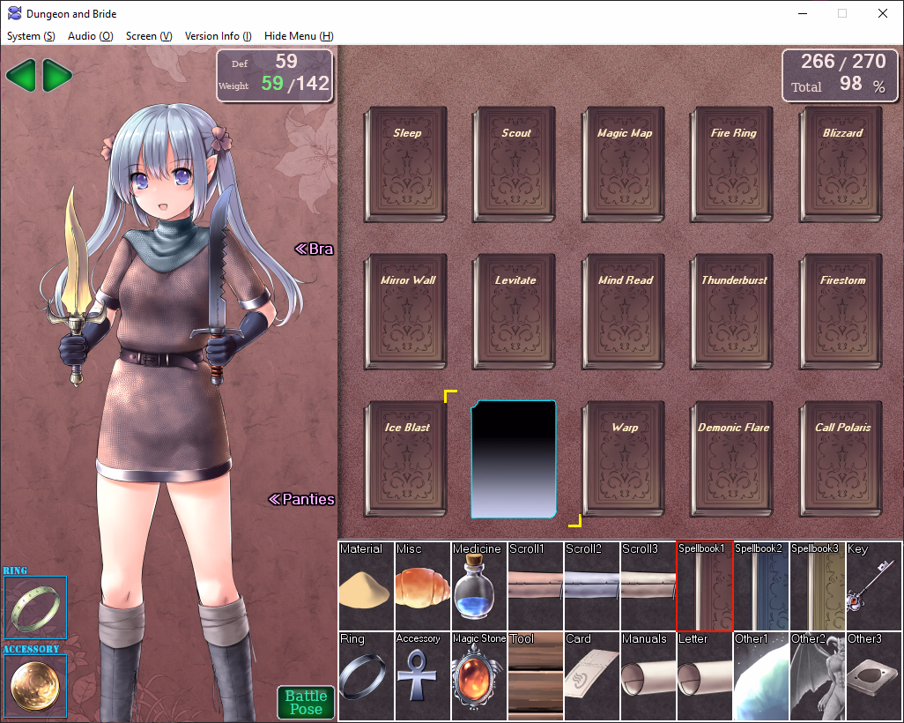Toggle the Panties clothing label
The height and width of the screenshot is (723, 904).
(x=302, y=499)
